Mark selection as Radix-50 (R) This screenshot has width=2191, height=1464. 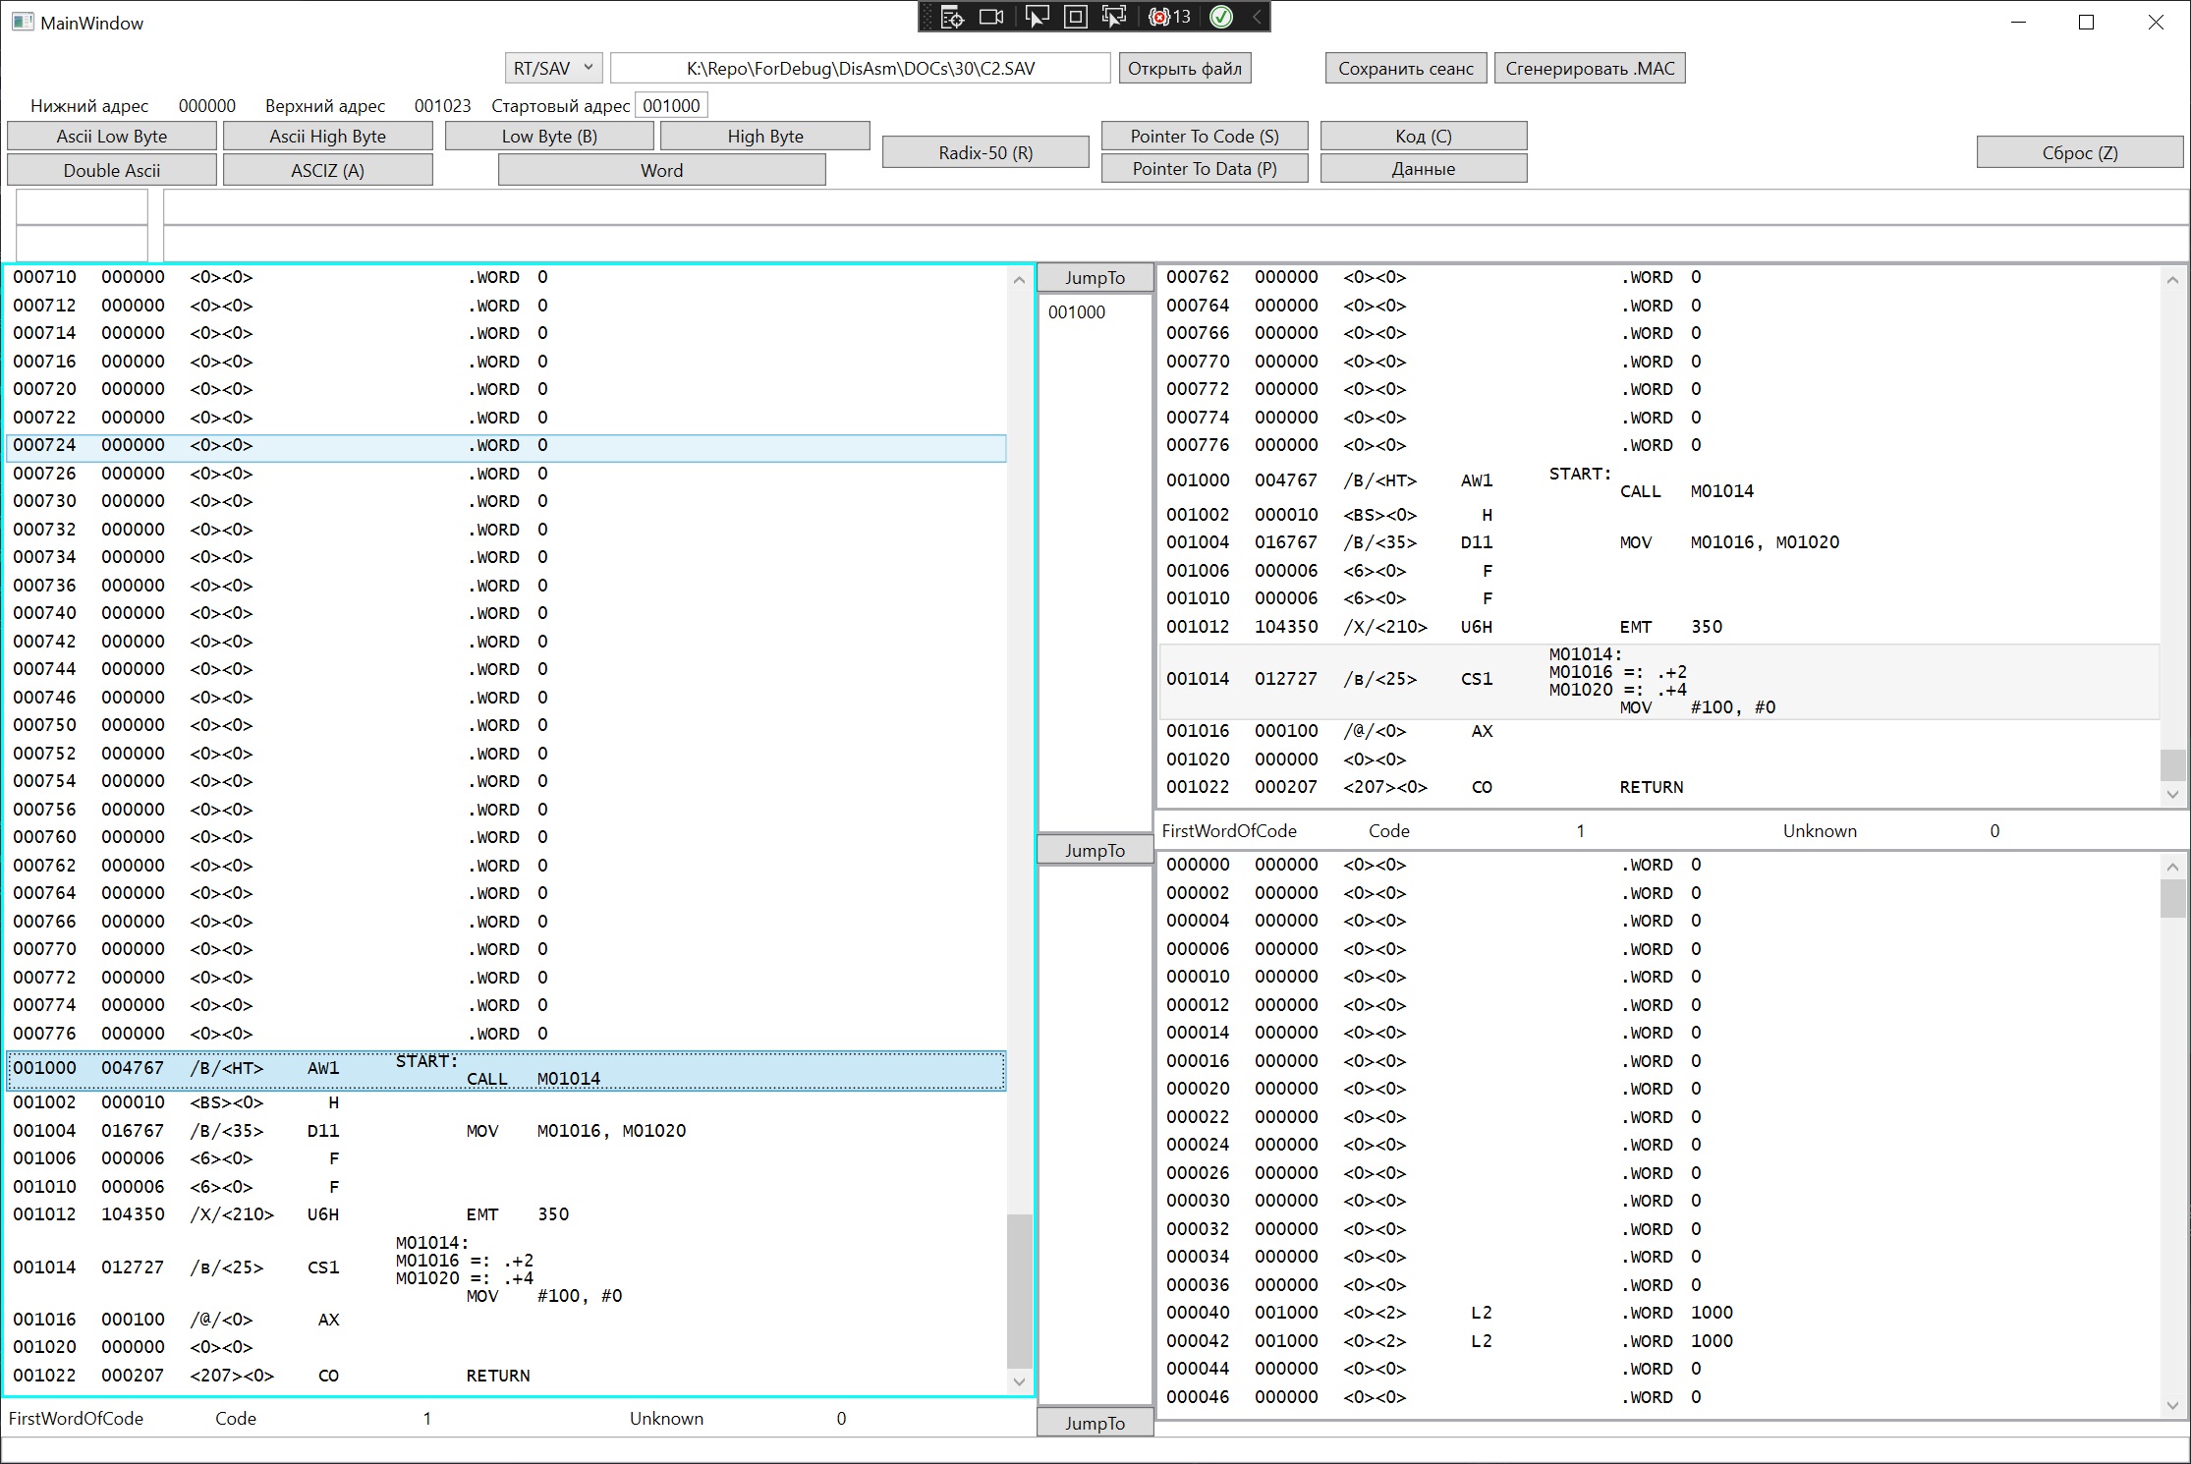point(985,152)
